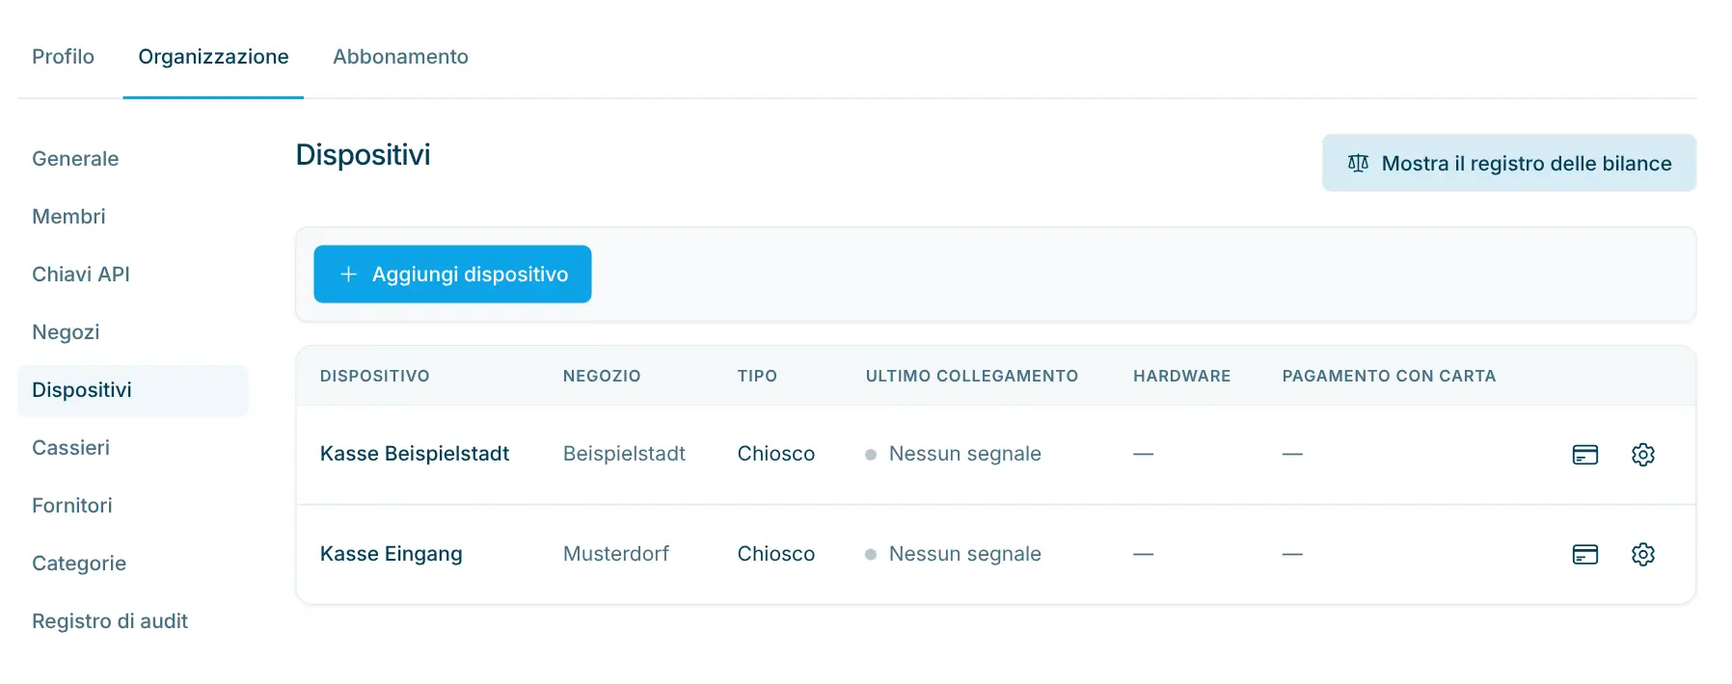Image resolution: width=1732 pixels, height=684 pixels.
Task: Click the Beispielstadt store cell
Action: point(624,454)
